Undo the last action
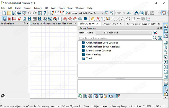169x108 pixels. 29,13
